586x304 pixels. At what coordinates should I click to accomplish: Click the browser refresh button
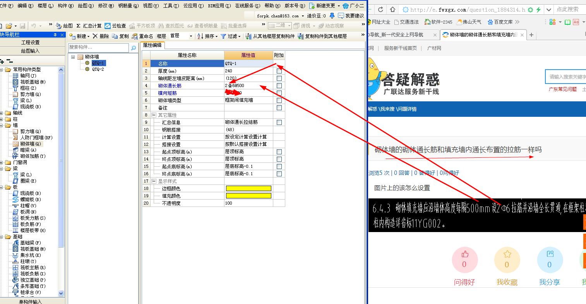point(380,9)
